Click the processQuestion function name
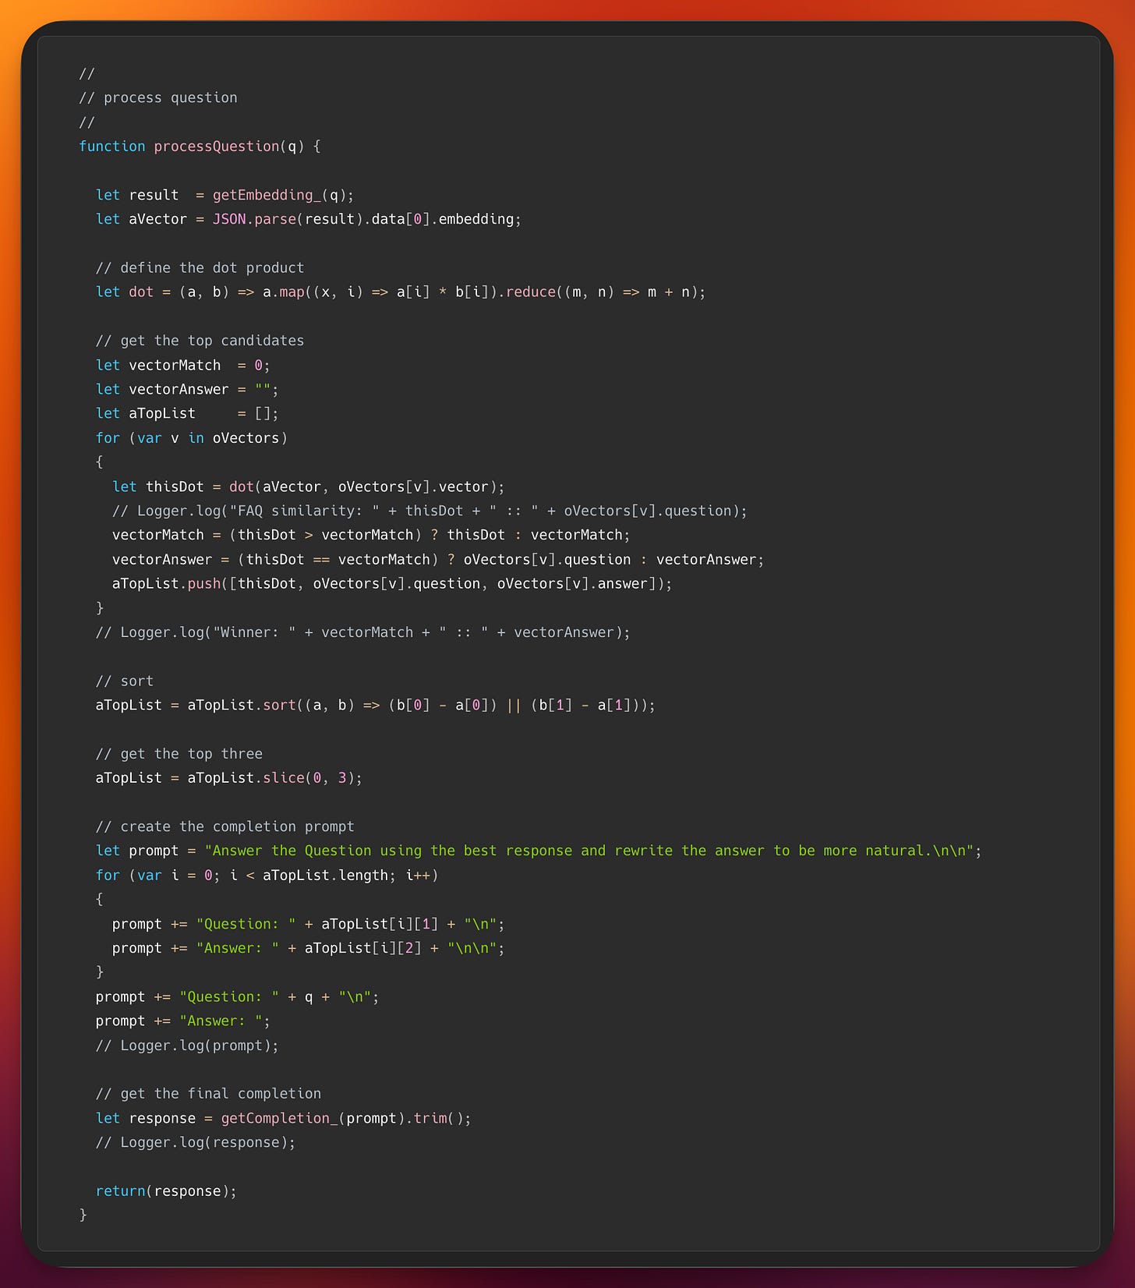The width and height of the screenshot is (1135, 1288). pyautogui.click(x=216, y=146)
